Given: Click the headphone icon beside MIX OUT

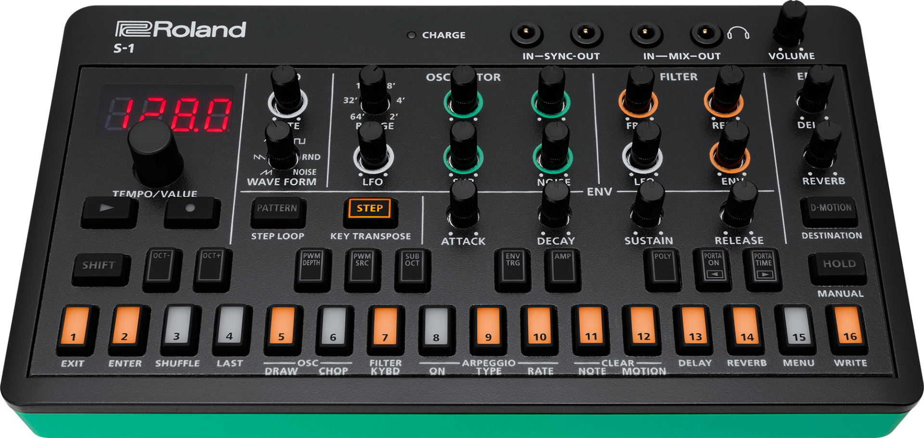Looking at the screenshot, I should coord(738,33).
